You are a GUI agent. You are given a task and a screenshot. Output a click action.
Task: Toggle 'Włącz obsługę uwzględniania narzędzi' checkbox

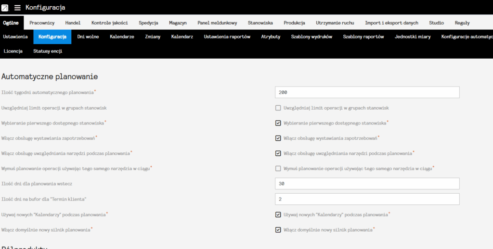pos(278,153)
